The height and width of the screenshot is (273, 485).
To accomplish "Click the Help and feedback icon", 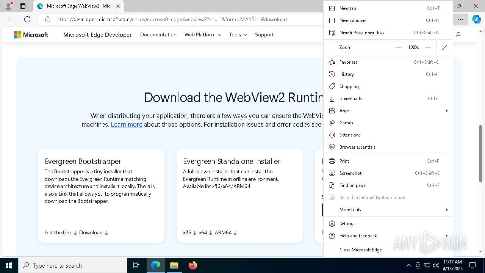I will point(332,236).
